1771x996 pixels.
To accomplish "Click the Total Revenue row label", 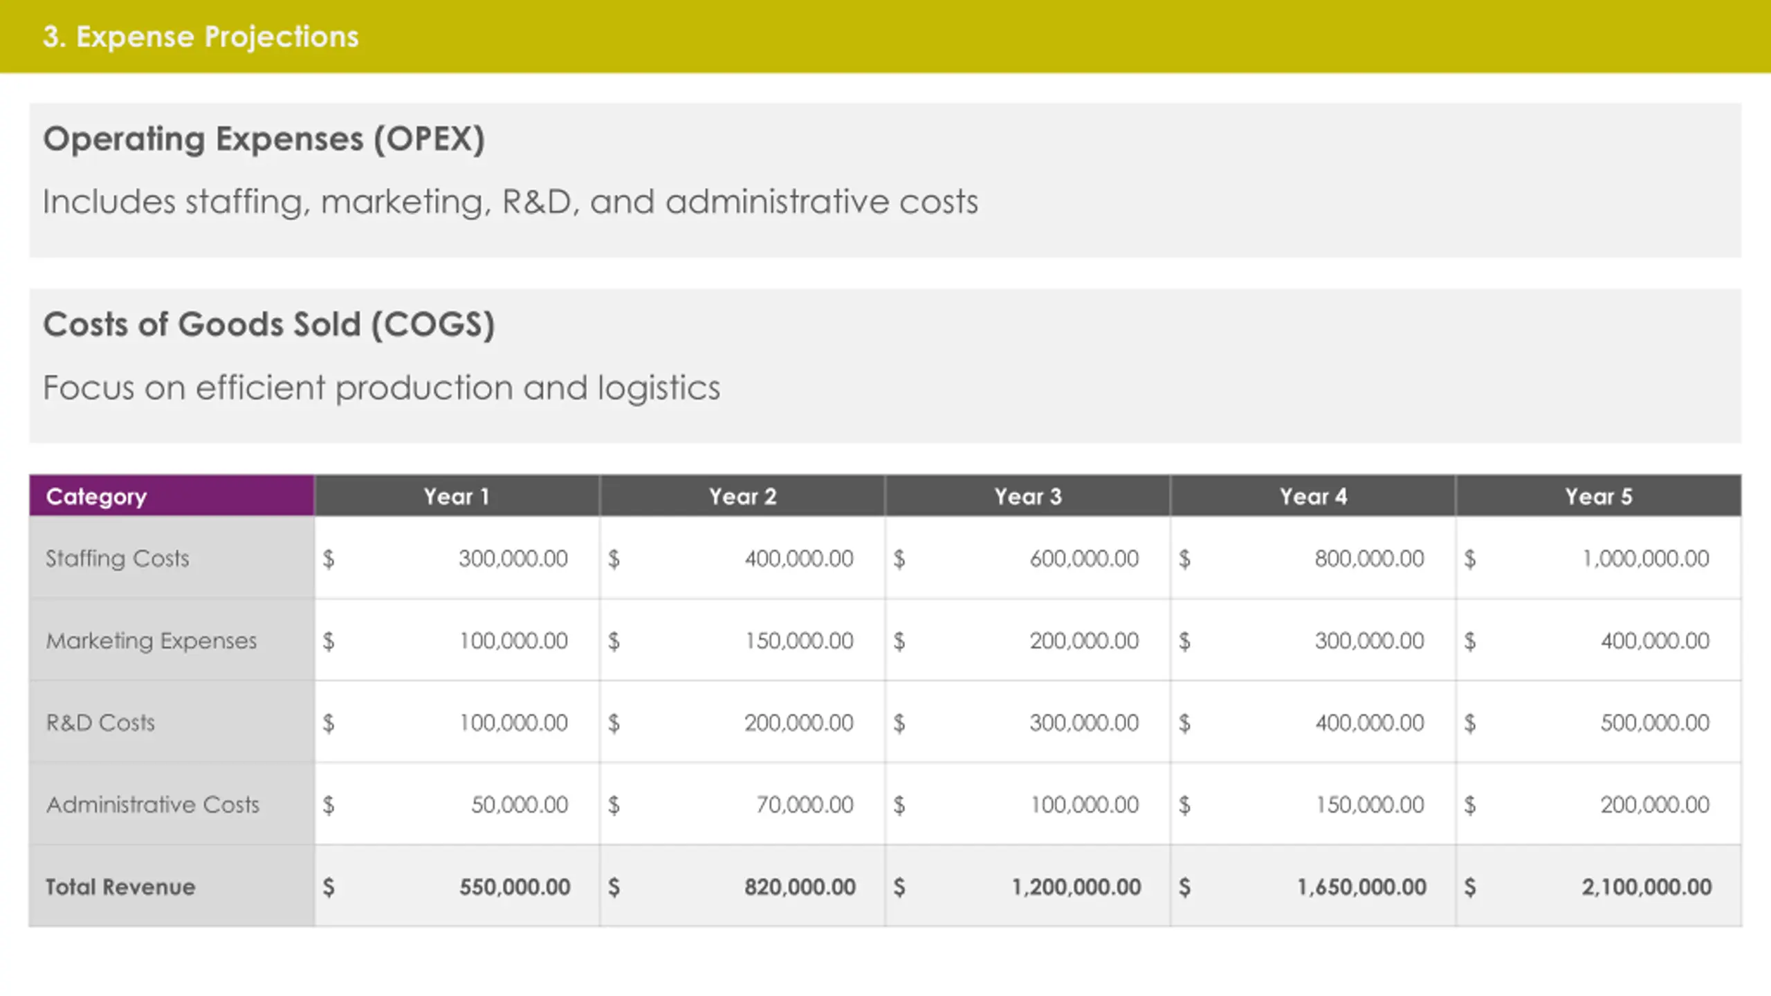I will [120, 887].
